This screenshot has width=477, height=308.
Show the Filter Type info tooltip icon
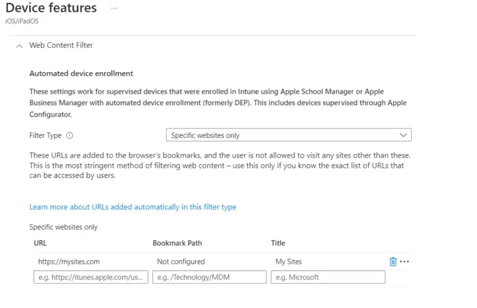coord(70,135)
